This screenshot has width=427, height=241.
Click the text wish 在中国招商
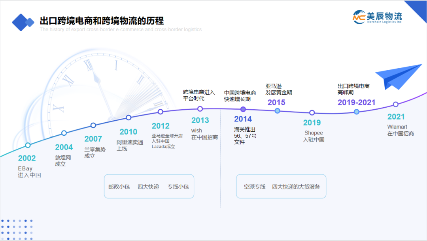(x=204, y=134)
